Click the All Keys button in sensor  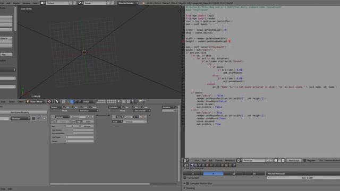tap(87, 126)
